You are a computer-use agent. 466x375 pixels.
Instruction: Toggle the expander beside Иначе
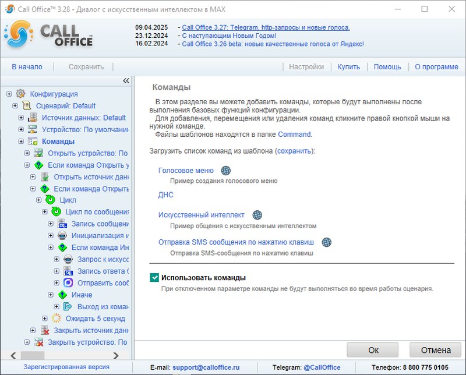click(51, 295)
